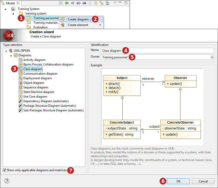
Task: Open the Model view menu dropdown arrow
Action: [x=115, y=3]
